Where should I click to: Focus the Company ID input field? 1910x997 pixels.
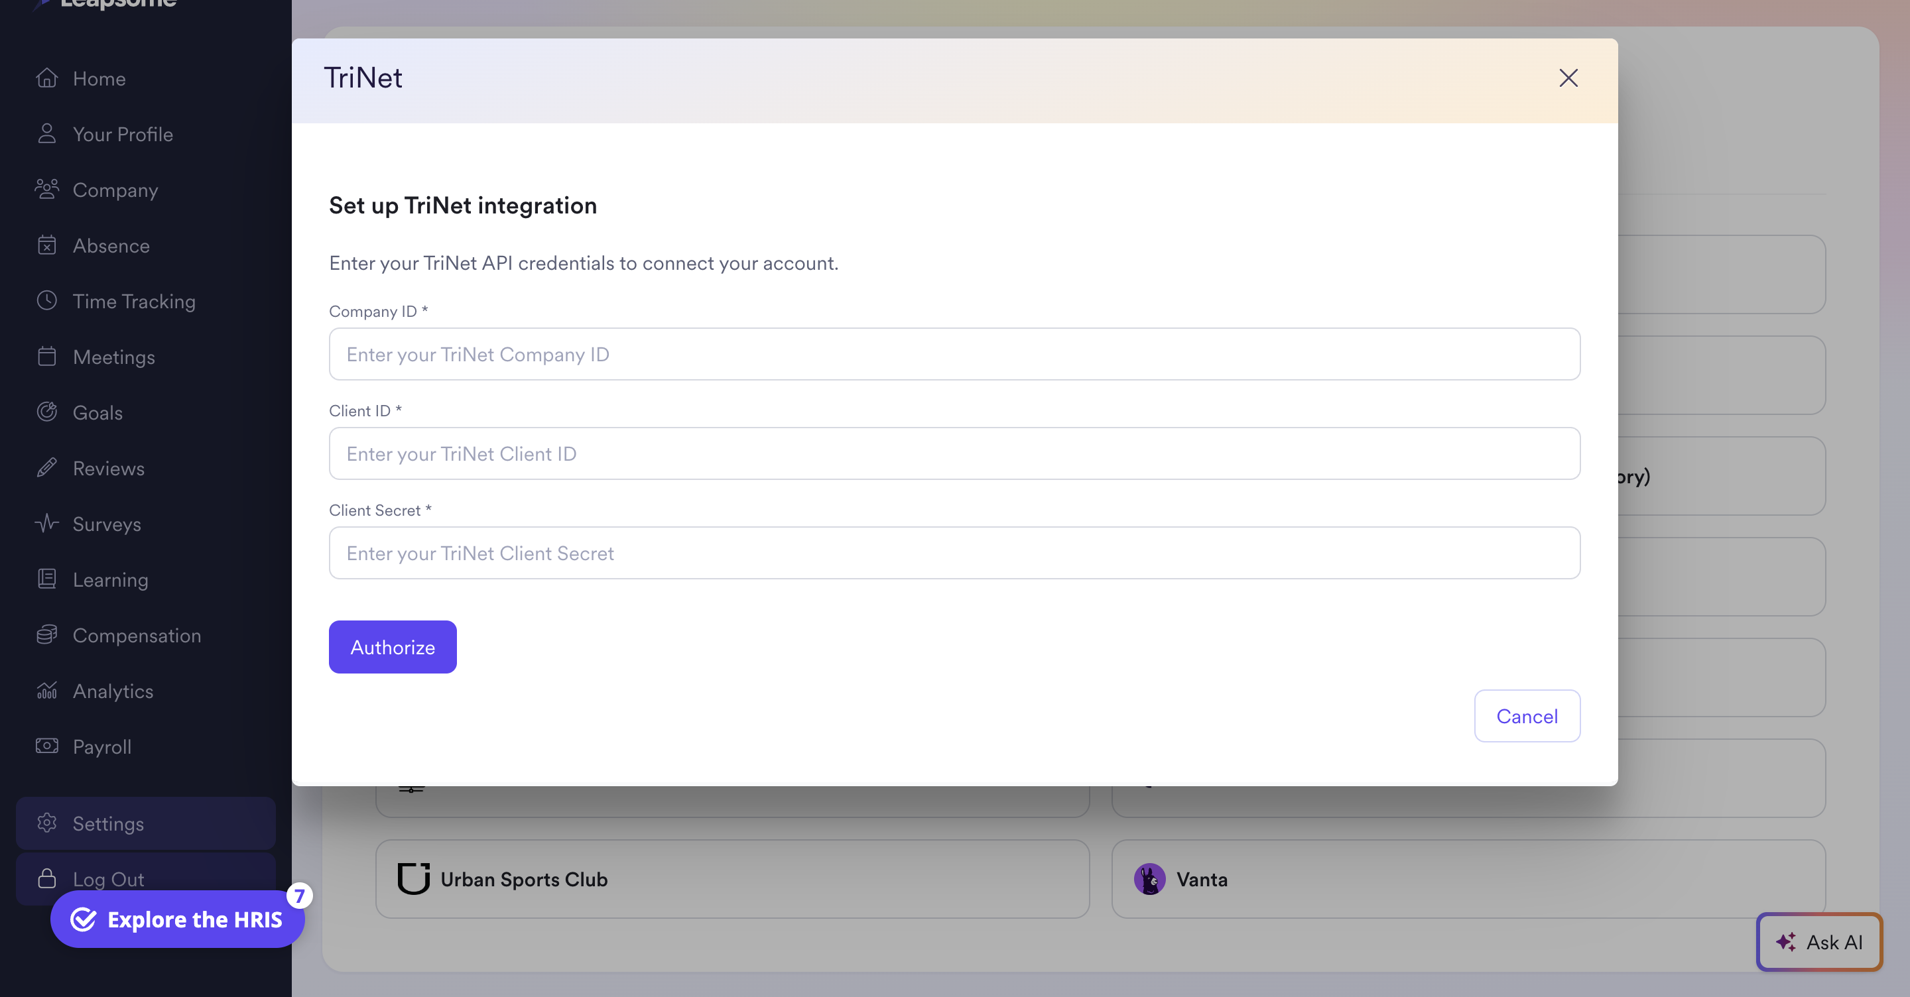coord(954,355)
